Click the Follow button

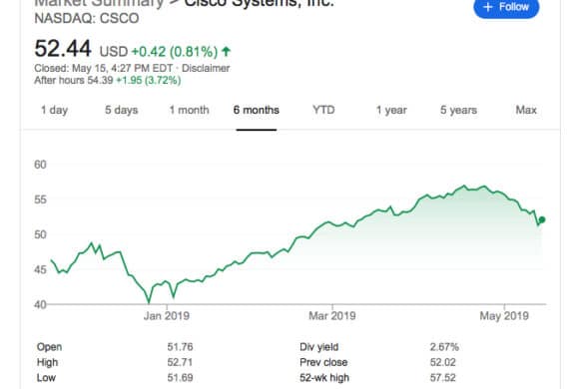pyautogui.click(x=506, y=7)
